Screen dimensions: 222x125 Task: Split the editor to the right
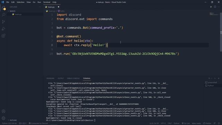215,7
